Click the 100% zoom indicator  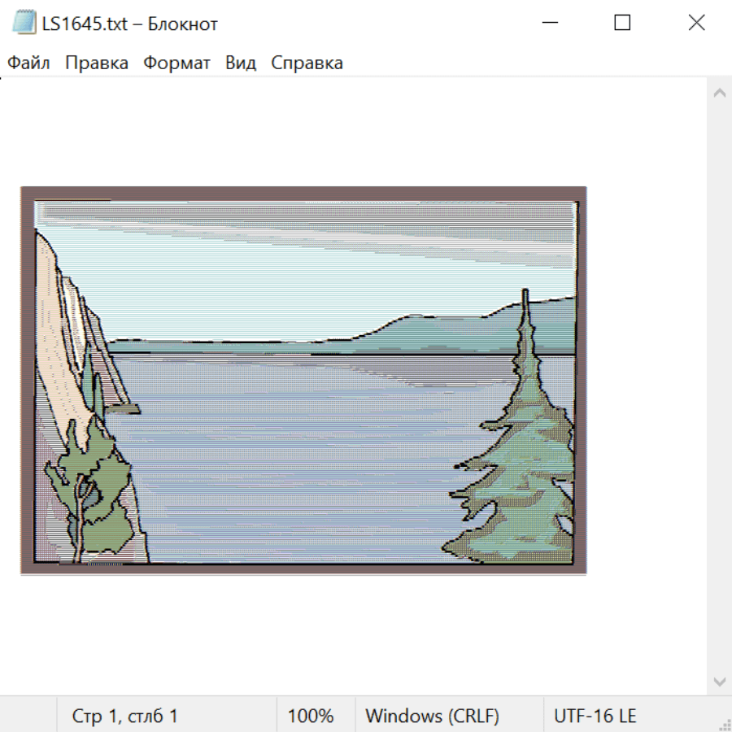(311, 716)
